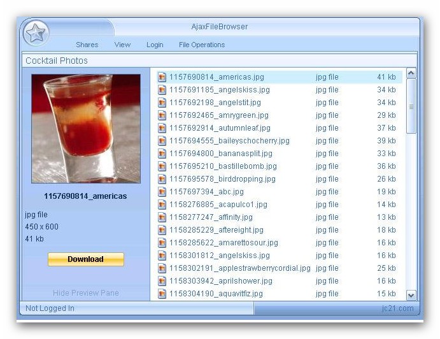This screenshot has height=339, width=440.
Task: Click icon of 1157694555_baileyschocherry.jpg
Action: (162, 141)
